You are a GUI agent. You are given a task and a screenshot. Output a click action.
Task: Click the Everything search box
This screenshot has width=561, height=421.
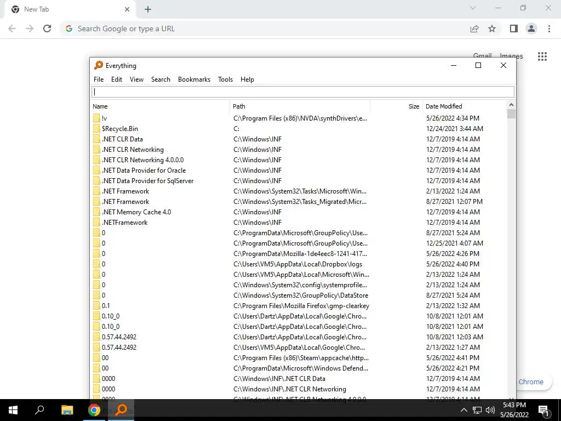303,92
